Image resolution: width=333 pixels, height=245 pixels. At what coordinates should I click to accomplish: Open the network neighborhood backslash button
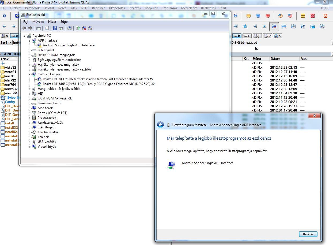click(277, 36)
